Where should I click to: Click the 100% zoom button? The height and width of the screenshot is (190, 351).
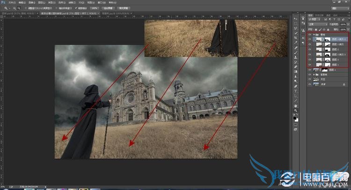click(x=95, y=8)
